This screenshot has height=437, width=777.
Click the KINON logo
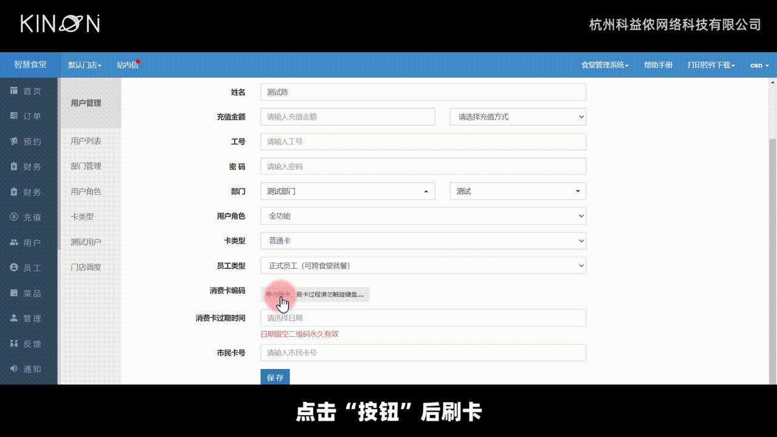coord(60,23)
